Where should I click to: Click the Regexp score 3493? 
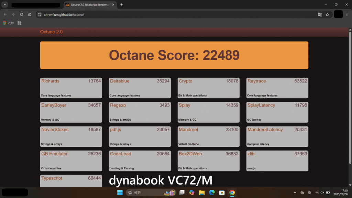[x=164, y=105]
